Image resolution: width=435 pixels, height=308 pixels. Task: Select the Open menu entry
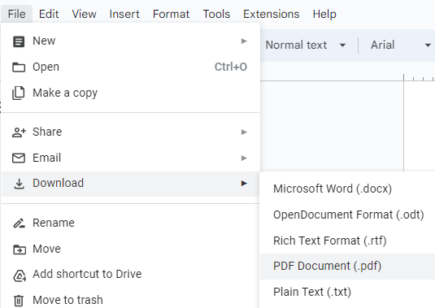tap(130, 67)
